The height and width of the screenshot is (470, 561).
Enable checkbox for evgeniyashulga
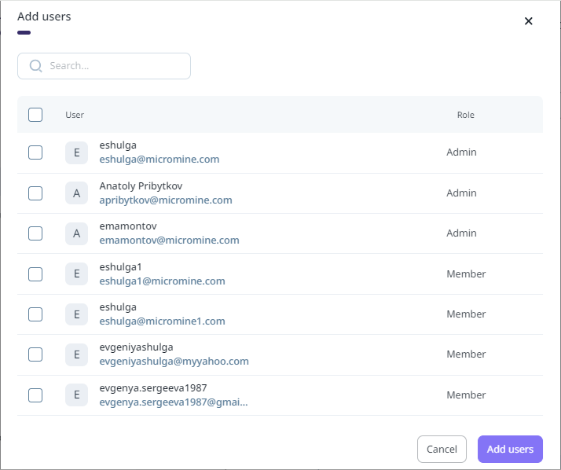click(x=35, y=354)
